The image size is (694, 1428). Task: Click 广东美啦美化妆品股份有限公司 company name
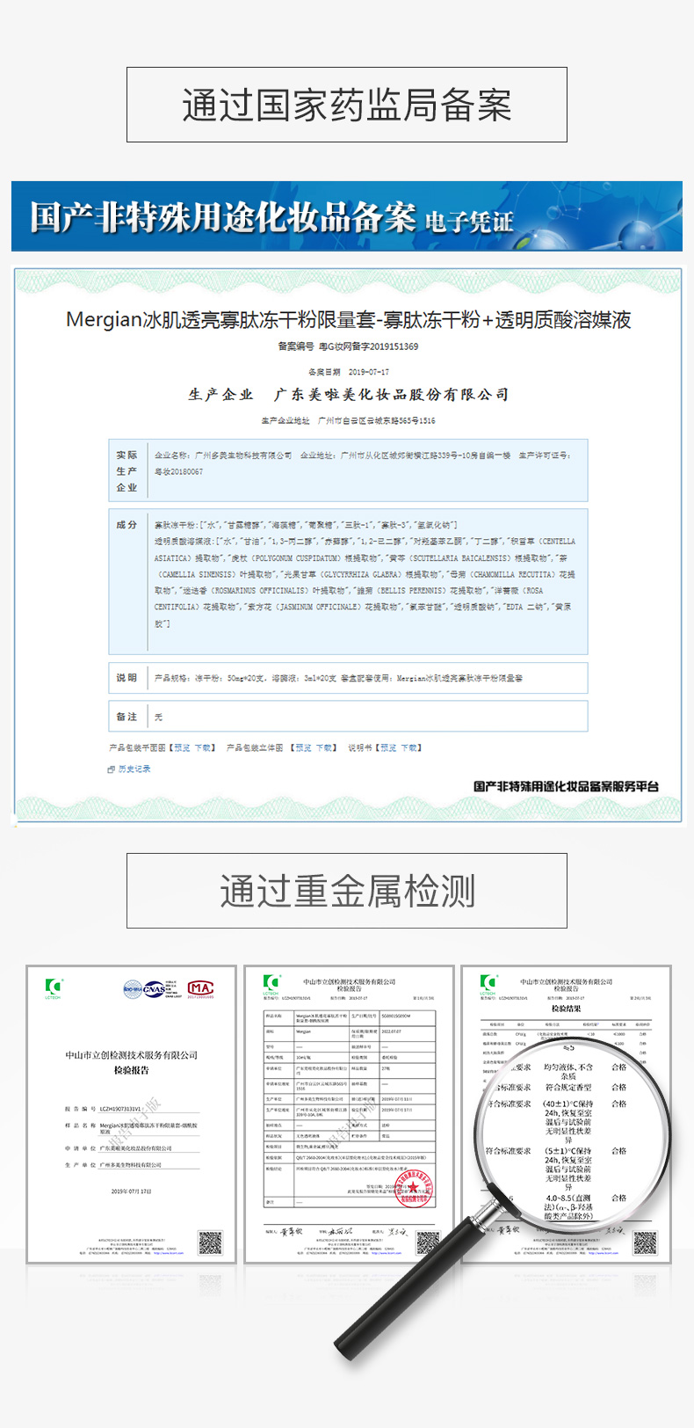[391, 395]
